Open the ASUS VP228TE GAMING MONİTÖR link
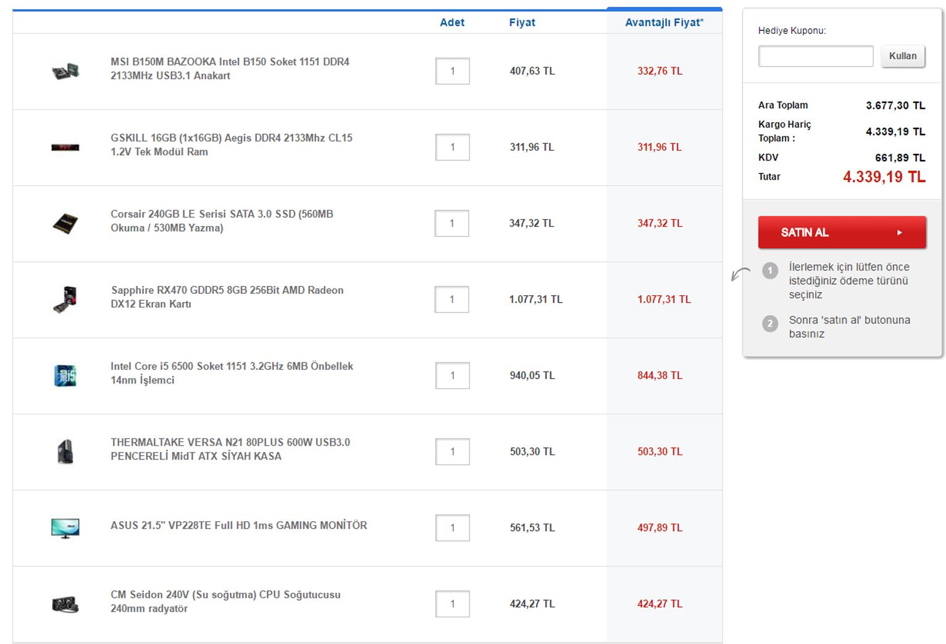 coord(239,525)
